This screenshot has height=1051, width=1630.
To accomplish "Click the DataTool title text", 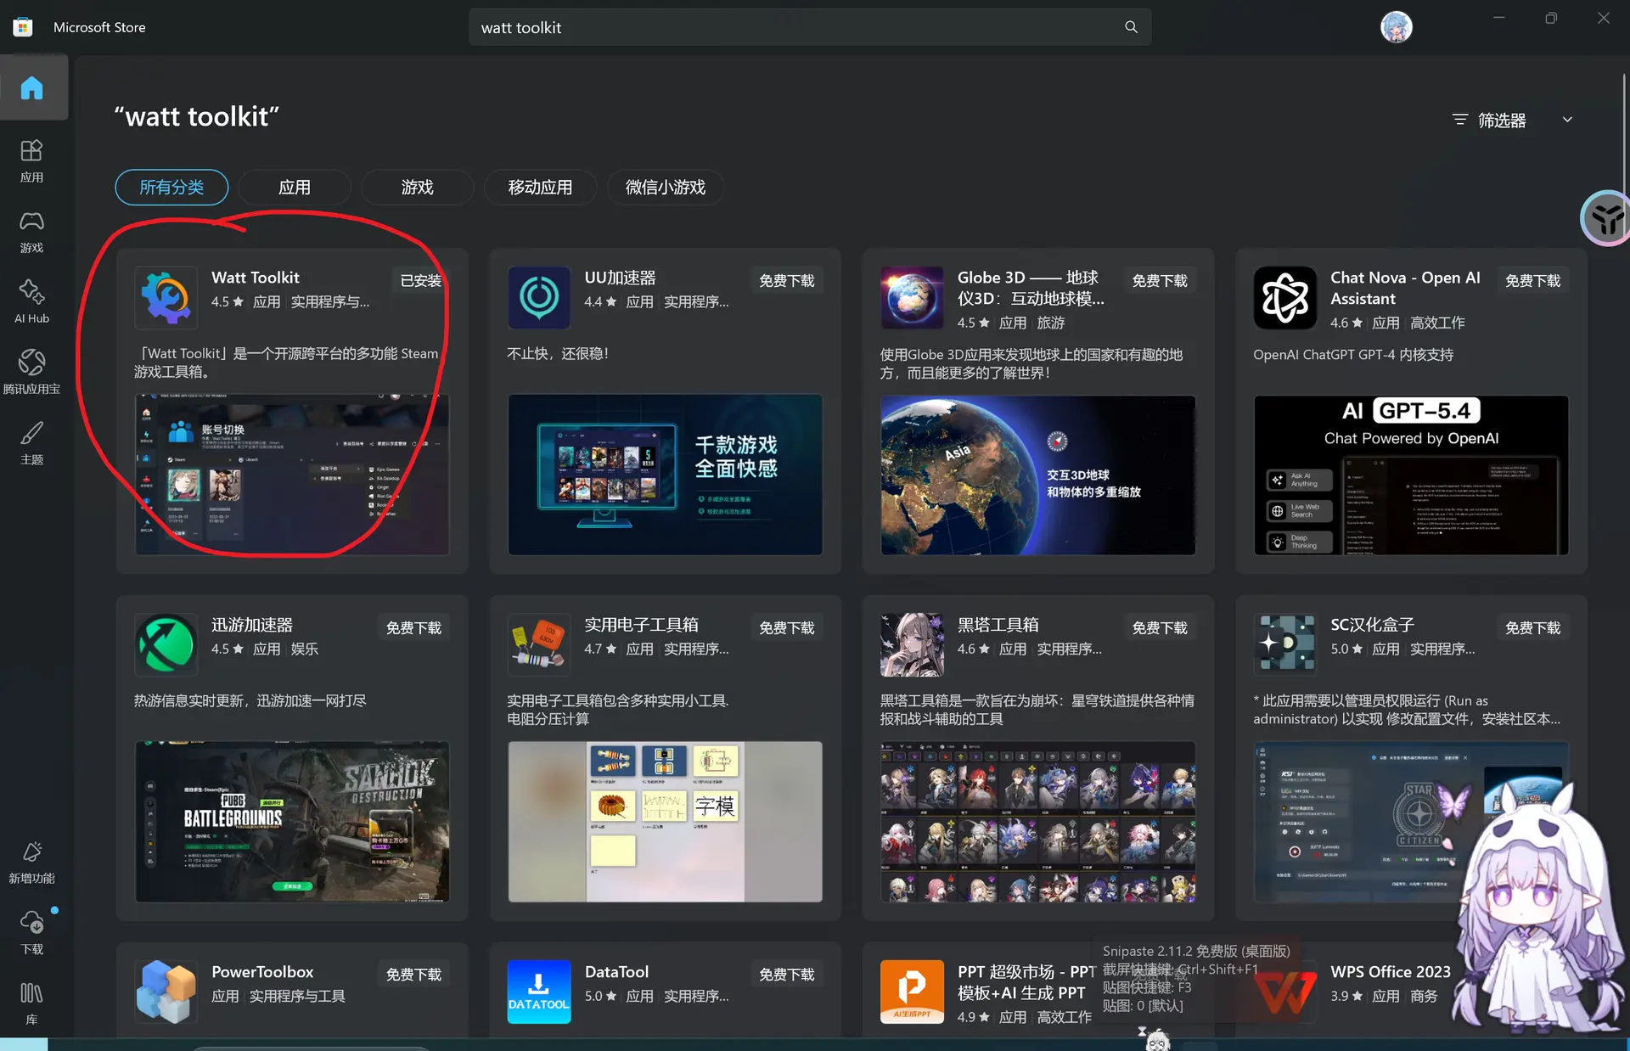I will click(x=616, y=972).
